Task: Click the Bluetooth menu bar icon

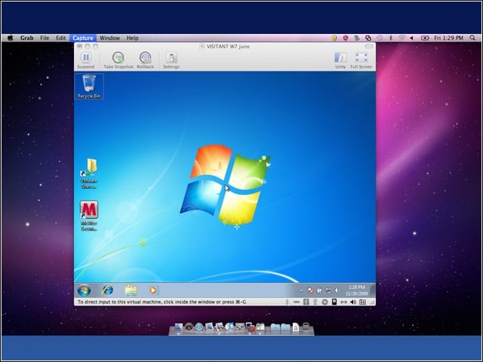Action: tap(391, 38)
